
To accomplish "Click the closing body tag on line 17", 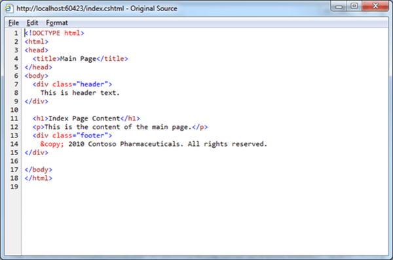I will 39,170.
